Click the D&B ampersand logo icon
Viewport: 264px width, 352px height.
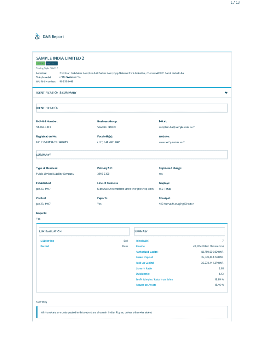37,36
